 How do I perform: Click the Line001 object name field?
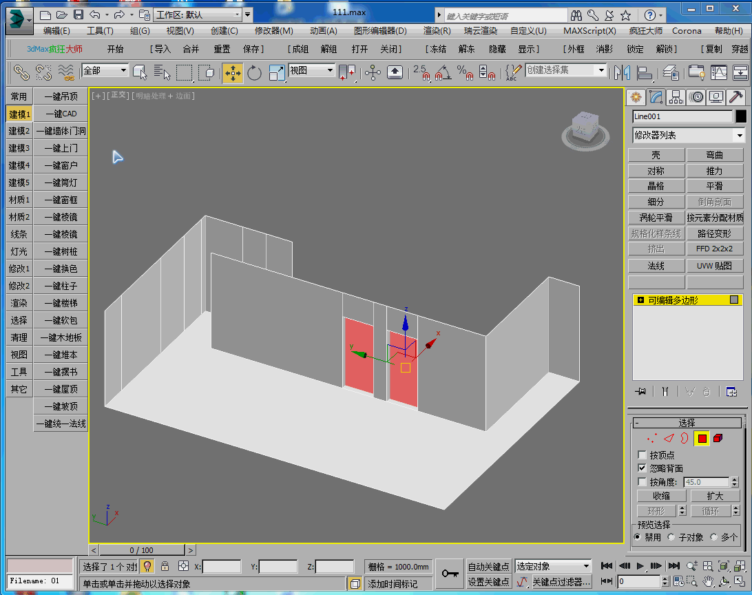pyautogui.click(x=682, y=116)
